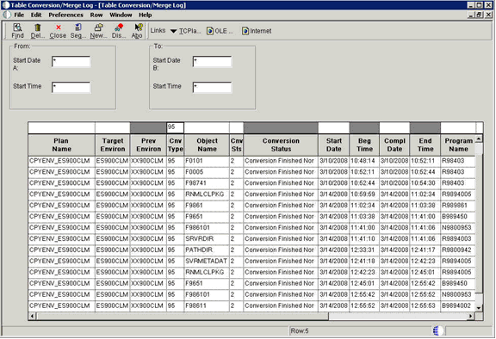Select object name cell F98611
Screen dimensions: 496x339
(x=207, y=305)
